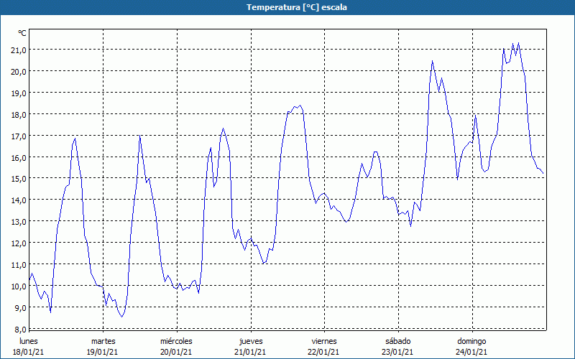
Task: Click the lowest temperature dip on martes
Action: coord(122,317)
